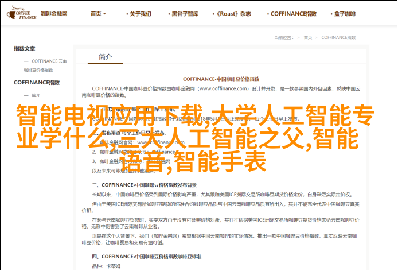The width and height of the screenshot is (398, 271).
Task: Click the 咖啡金融网 site title
Action: pos(54,13)
